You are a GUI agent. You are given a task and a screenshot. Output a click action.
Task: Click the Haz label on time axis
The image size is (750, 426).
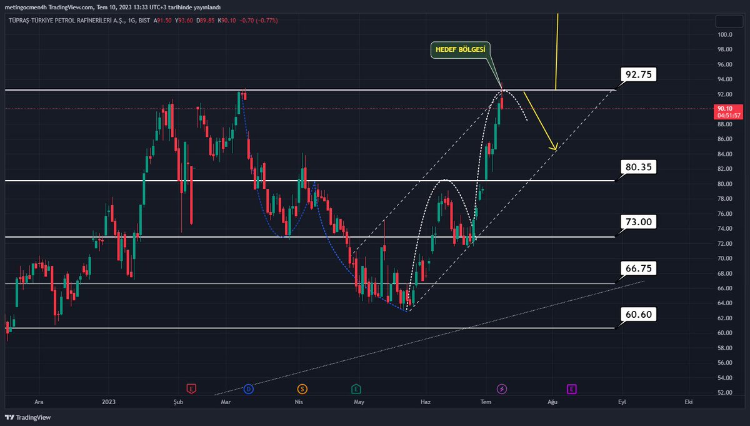[x=426, y=402]
